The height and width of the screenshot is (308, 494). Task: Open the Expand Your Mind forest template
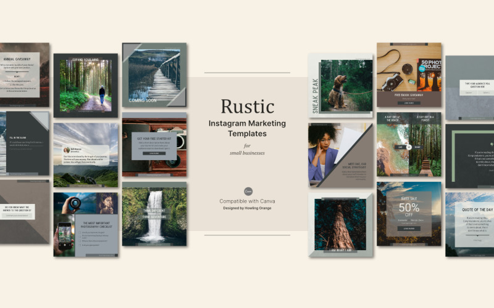pyautogui.click(x=86, y=86)
